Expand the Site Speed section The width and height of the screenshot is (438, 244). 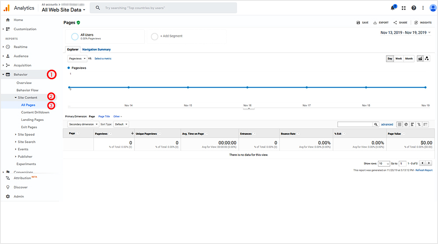26,134
